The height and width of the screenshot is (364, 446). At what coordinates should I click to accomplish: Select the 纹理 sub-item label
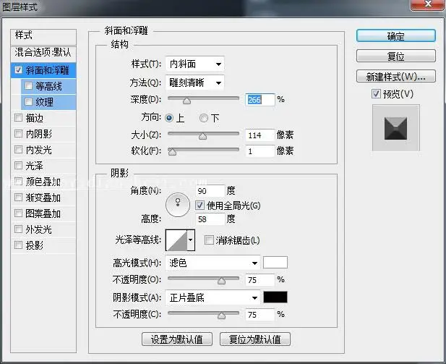[44, 102]
